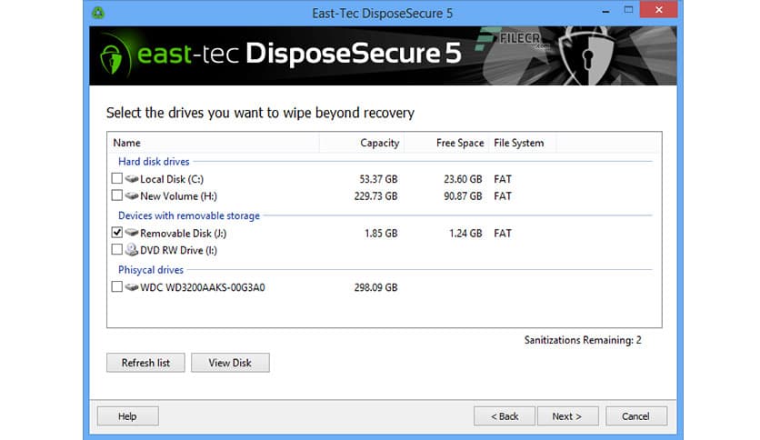Click the FAT cell for Local Disk (C:)

[503, 179]
